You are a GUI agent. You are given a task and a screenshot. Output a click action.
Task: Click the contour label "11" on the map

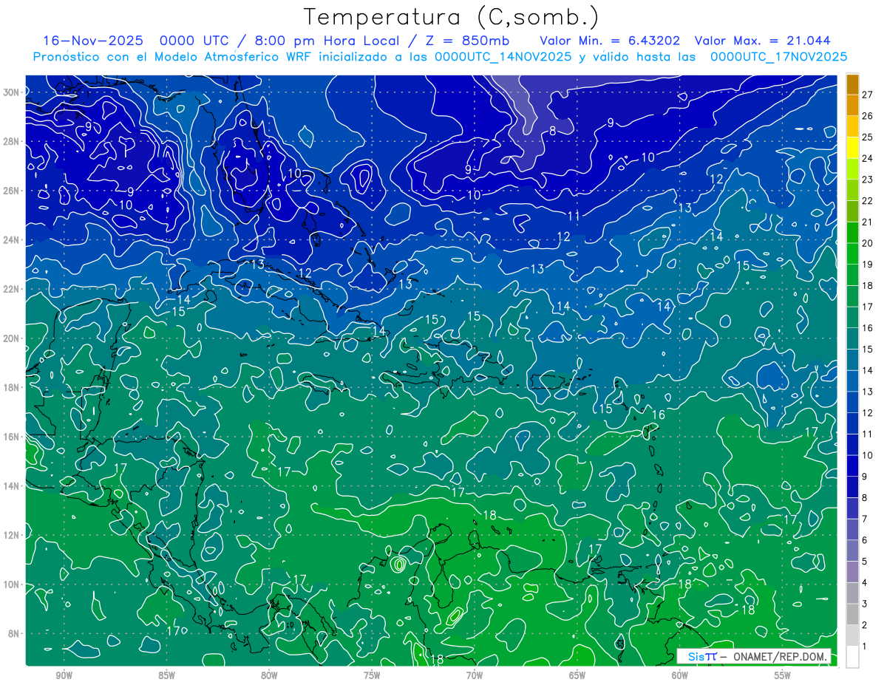coord(574,216)
